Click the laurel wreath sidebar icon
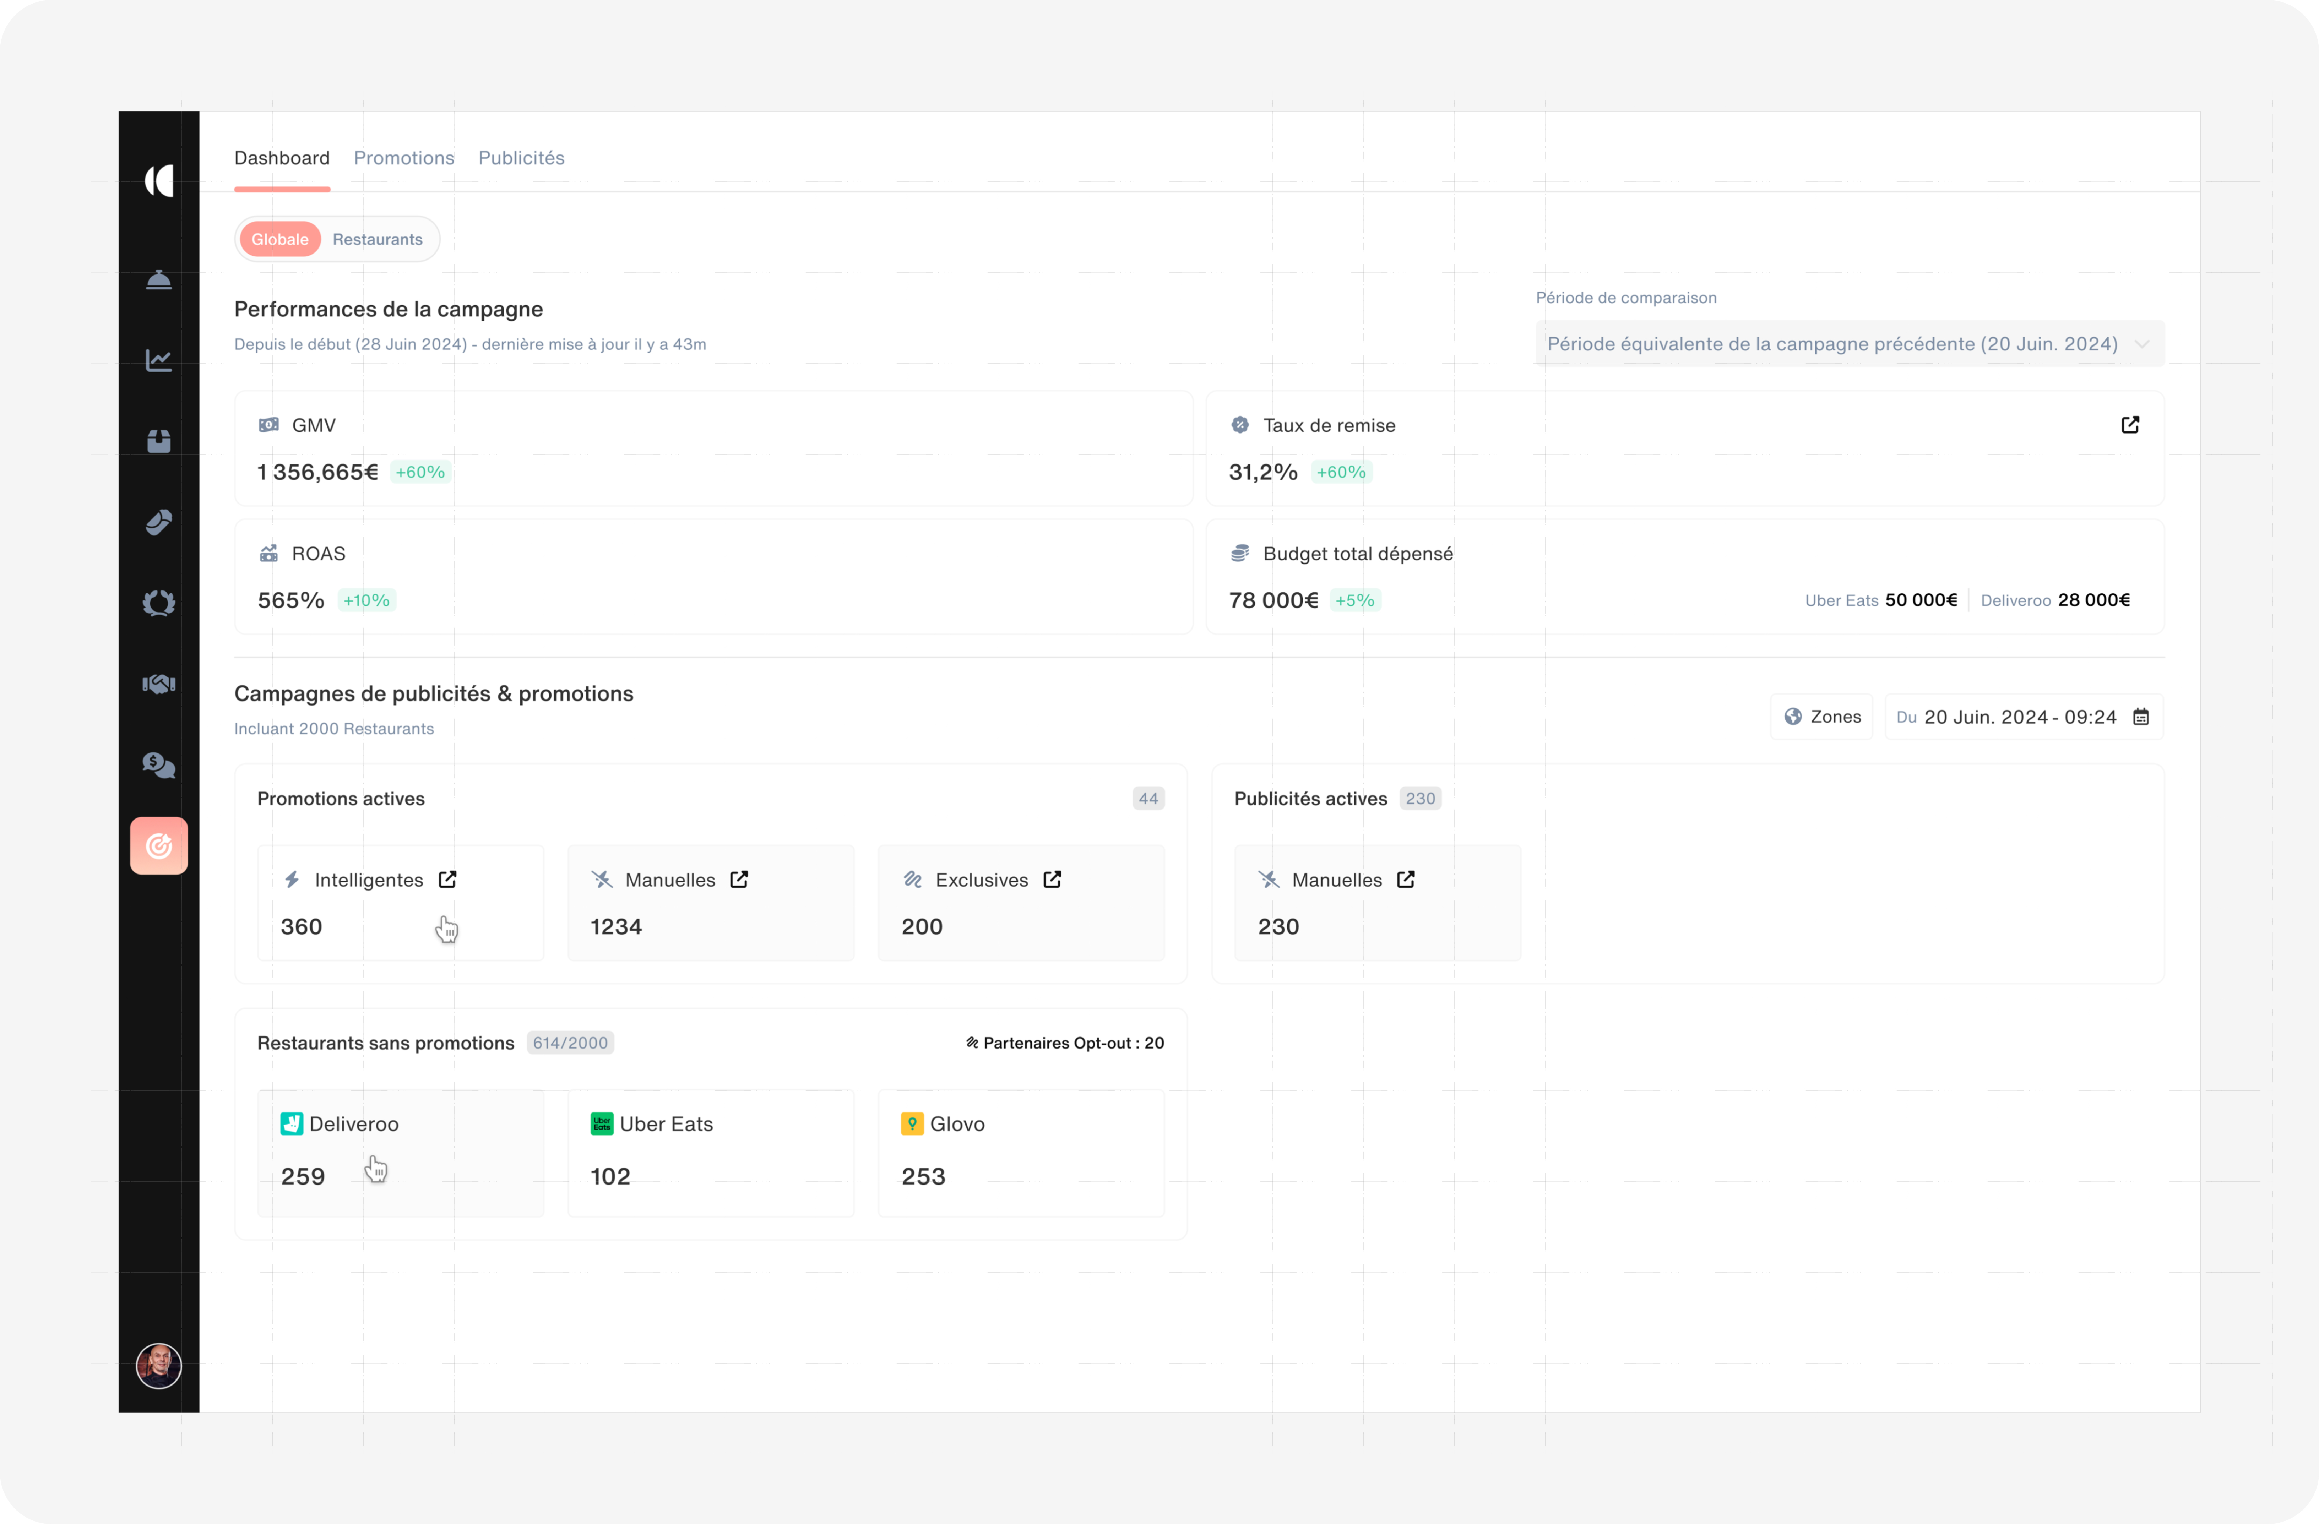The height and width of the screenshot is (1524, 2319). tap(159, 603)
